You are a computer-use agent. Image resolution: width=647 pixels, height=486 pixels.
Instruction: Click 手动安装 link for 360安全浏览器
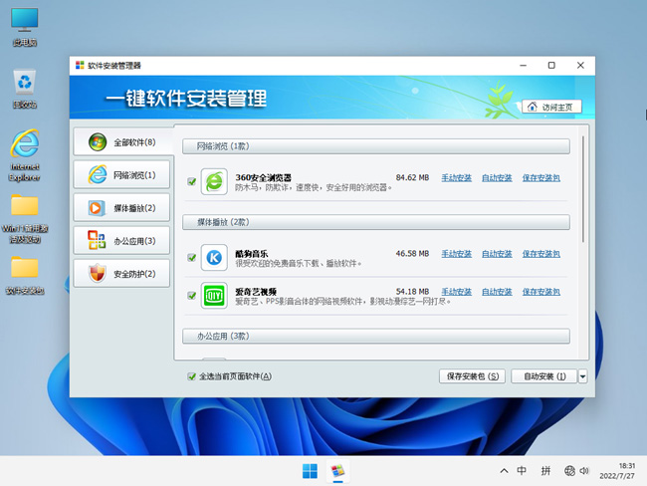coord(456,178)
